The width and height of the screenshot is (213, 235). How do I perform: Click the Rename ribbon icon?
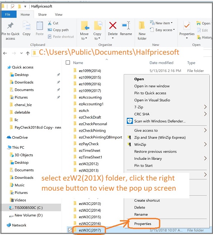pyautogui.click(x=126, y=25)
